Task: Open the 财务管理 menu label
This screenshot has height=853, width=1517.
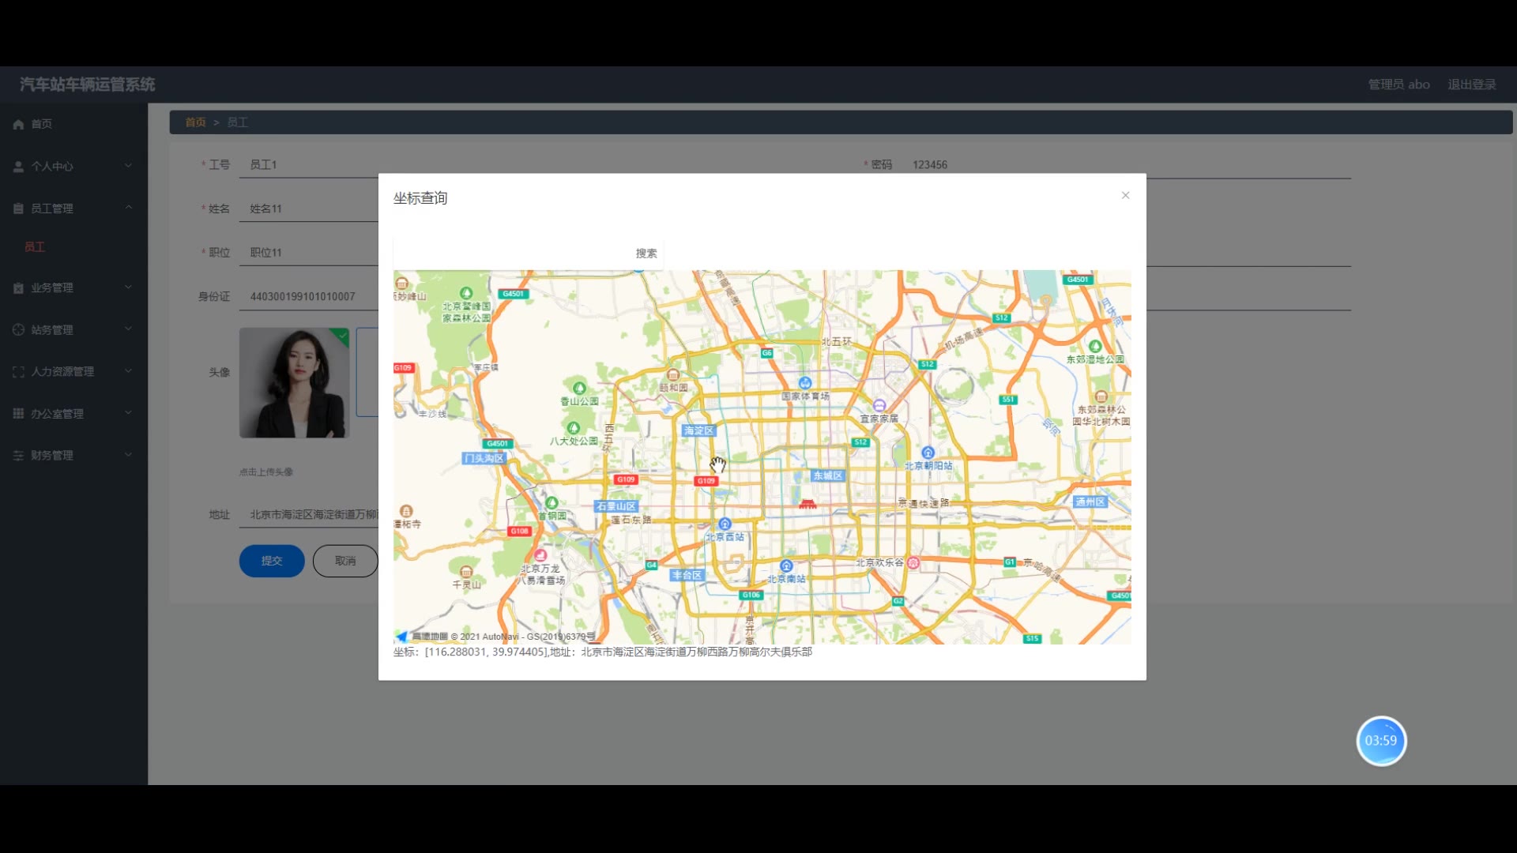Action: click(52, 456)
